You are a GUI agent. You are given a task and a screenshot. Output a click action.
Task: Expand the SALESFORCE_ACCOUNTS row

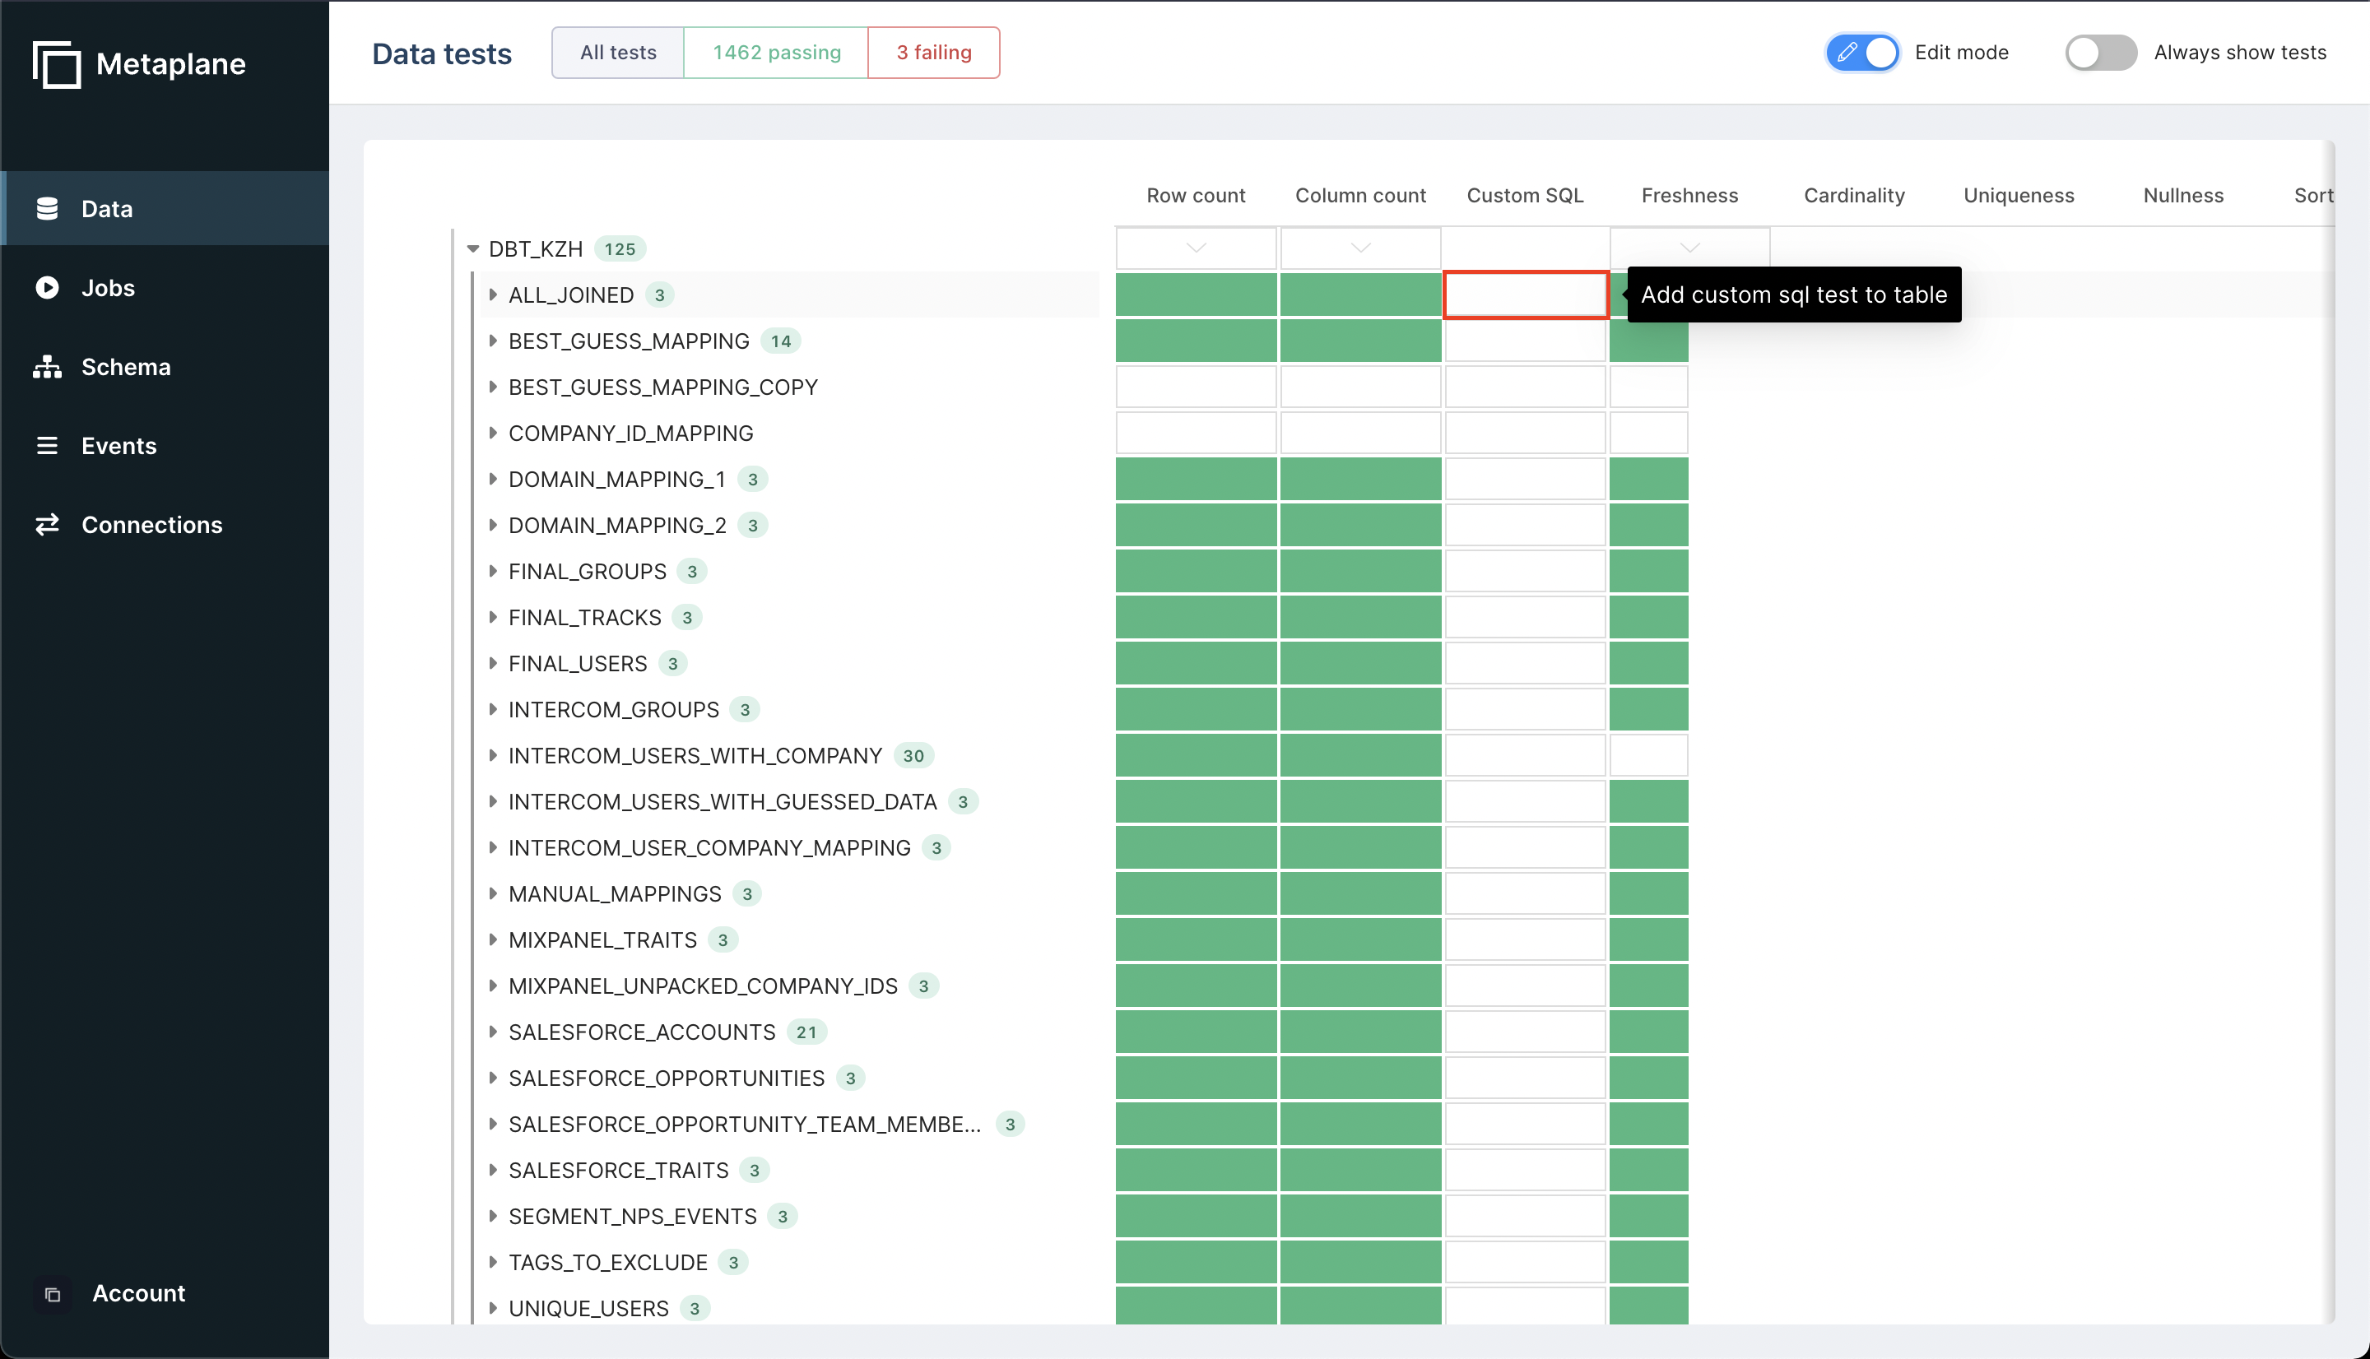pos(493,1032)
